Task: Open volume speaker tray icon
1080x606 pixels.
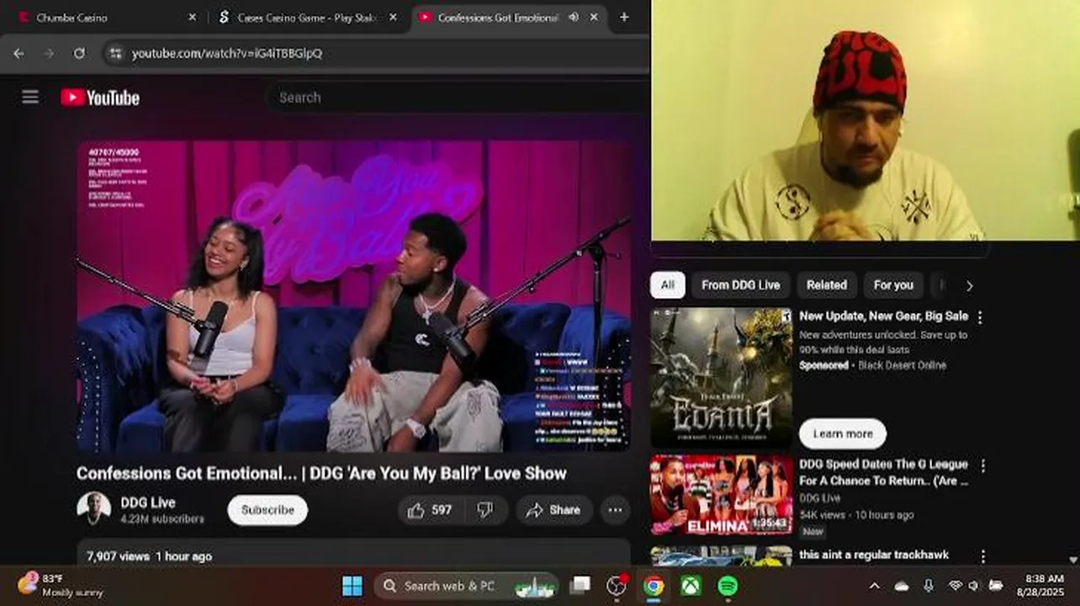Action: [974, 586]
